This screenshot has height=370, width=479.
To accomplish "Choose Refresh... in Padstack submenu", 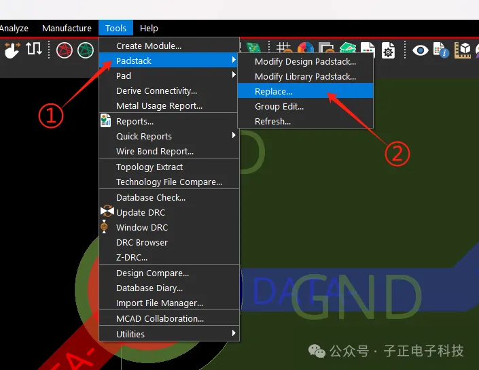I will click(x=306, y=121).
